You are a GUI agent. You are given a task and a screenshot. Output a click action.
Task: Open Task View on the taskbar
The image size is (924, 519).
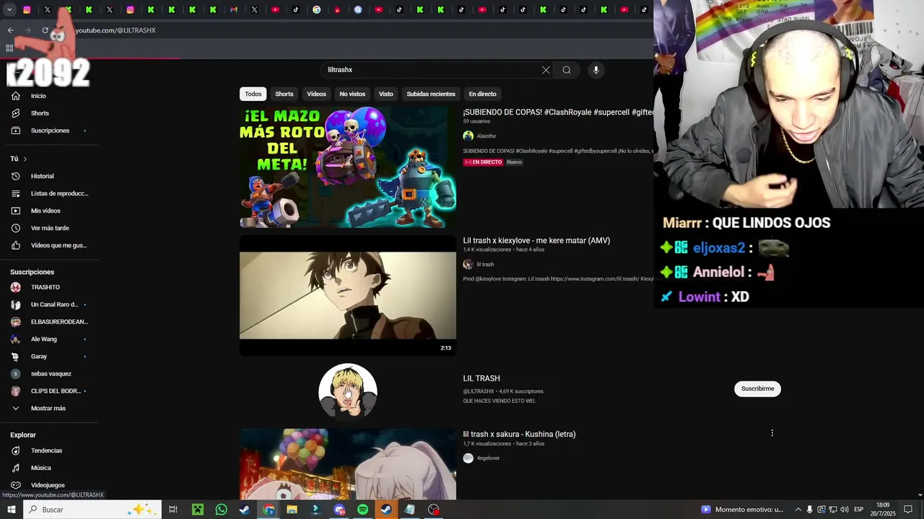(x=173, y=510)
